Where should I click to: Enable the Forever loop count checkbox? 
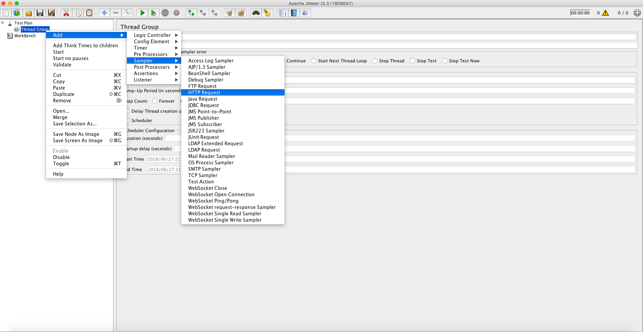coord(155,101)
